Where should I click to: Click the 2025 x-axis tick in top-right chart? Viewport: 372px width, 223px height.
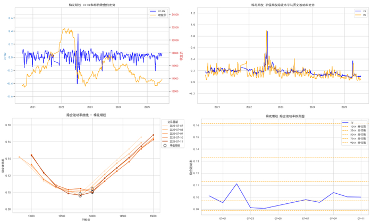(344, 107)
